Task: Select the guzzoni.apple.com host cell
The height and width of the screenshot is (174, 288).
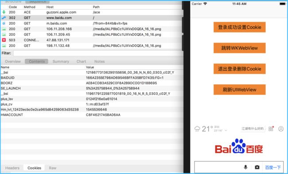Action: (x=61, y=12)
